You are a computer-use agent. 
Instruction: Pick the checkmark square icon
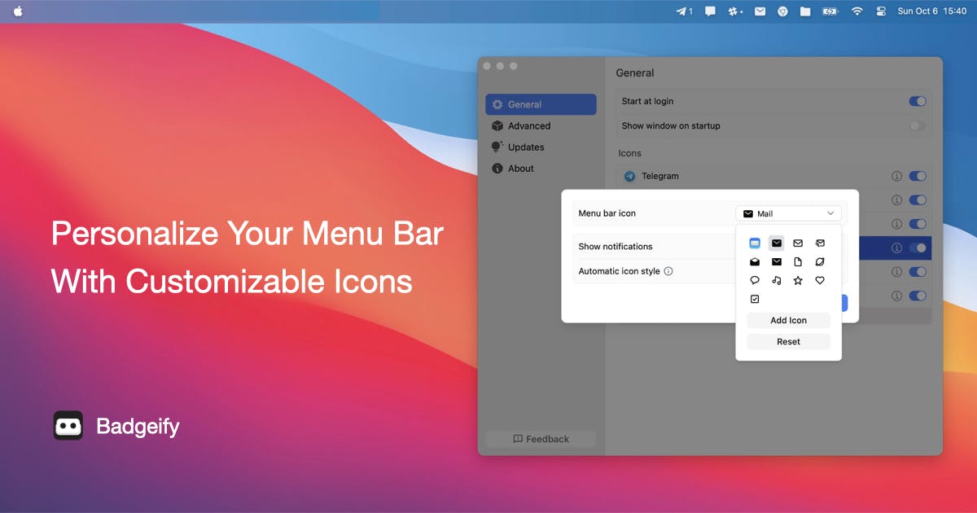tap(755, 299)
